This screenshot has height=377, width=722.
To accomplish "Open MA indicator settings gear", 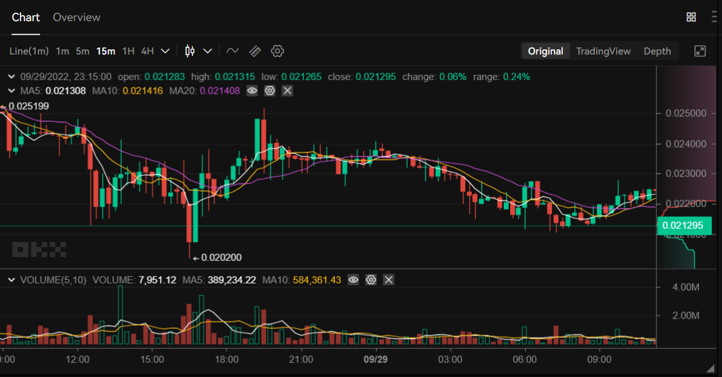I will click(x=270, y=90).
